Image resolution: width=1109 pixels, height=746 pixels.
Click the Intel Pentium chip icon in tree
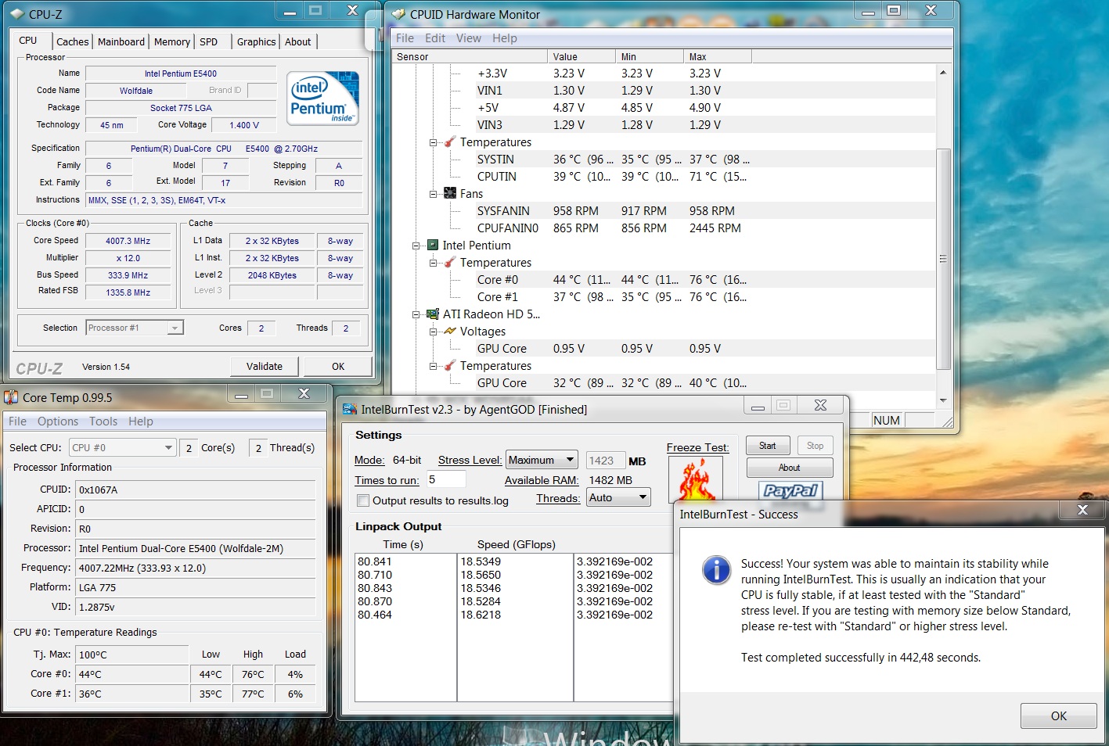coord(432,246)
